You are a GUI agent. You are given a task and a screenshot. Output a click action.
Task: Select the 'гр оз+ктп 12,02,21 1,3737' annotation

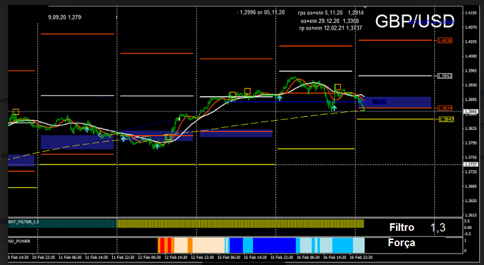click(x=330, y=29)
